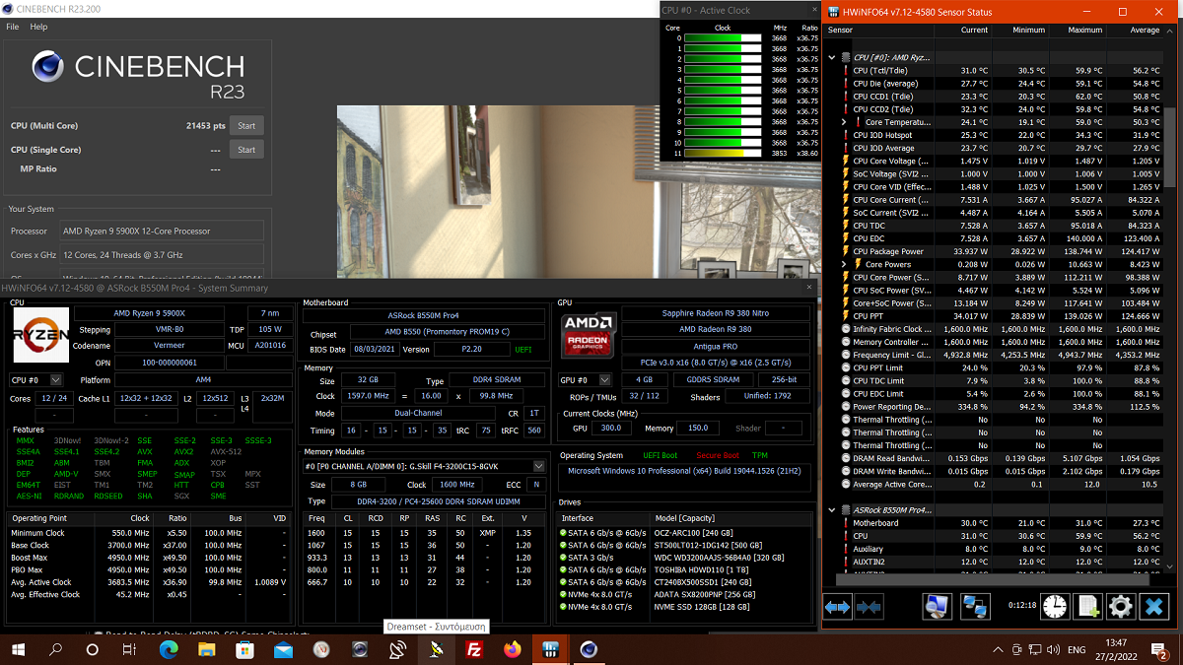The image size is (1183, 665).
Task: Expand the Core Powers sensor row
Action: point(845,264)
